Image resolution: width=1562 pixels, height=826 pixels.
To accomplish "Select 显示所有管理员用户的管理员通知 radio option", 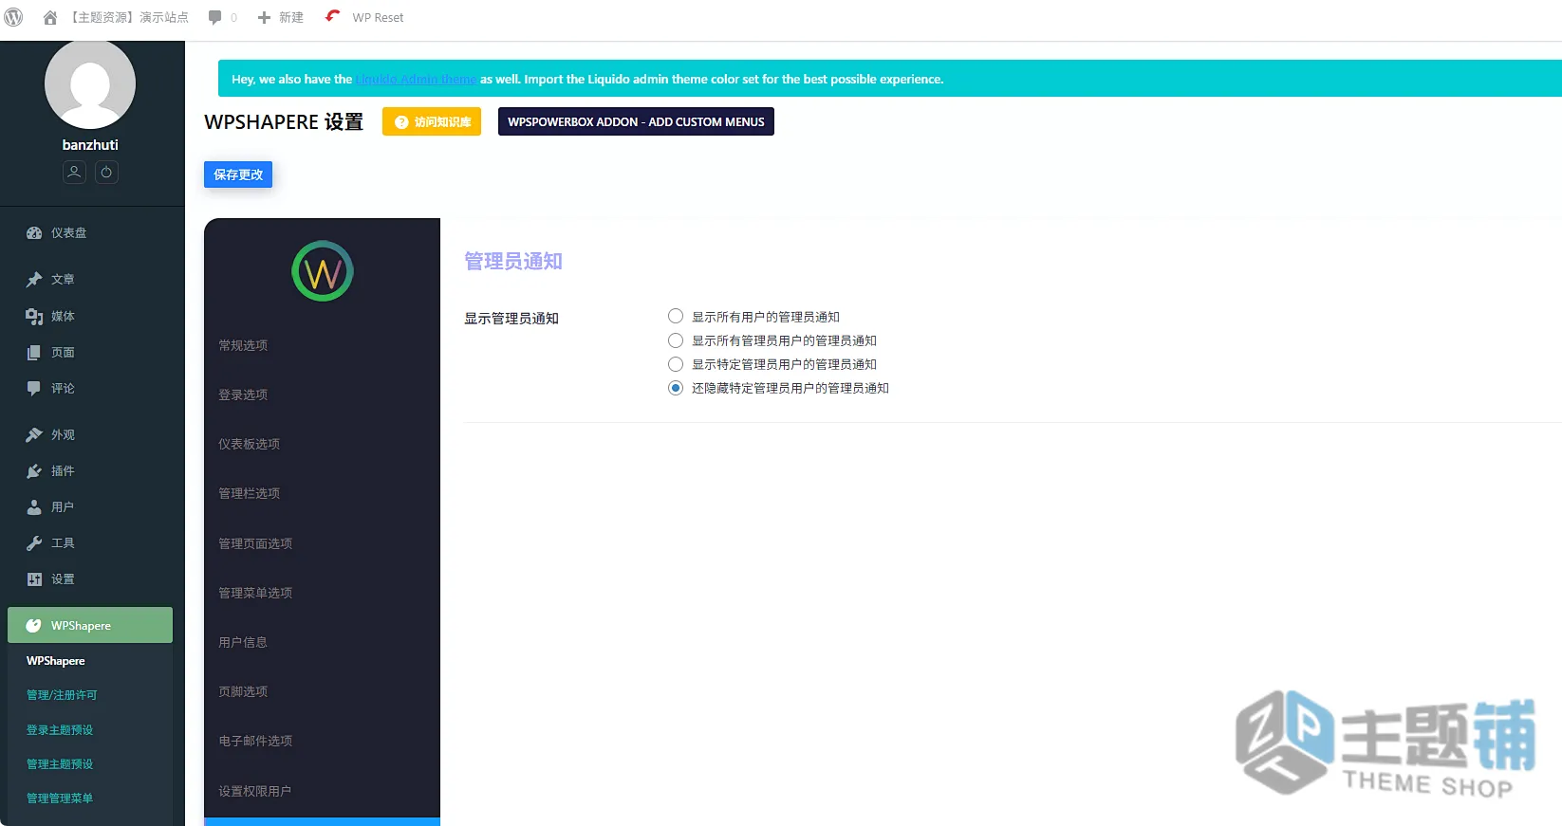I will pos(676,340).
